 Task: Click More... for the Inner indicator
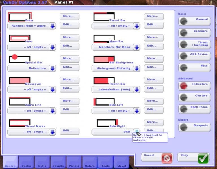(70, 38)
